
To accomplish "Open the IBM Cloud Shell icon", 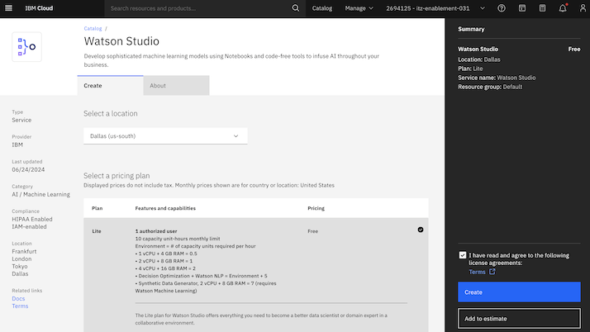I will [x=522, y=8].
